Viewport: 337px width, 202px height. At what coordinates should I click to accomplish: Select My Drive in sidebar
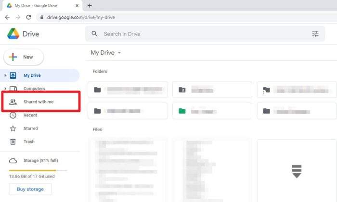click(40, 75)
